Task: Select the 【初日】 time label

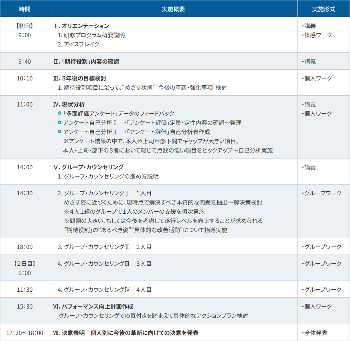Action: tap(24, 26)
